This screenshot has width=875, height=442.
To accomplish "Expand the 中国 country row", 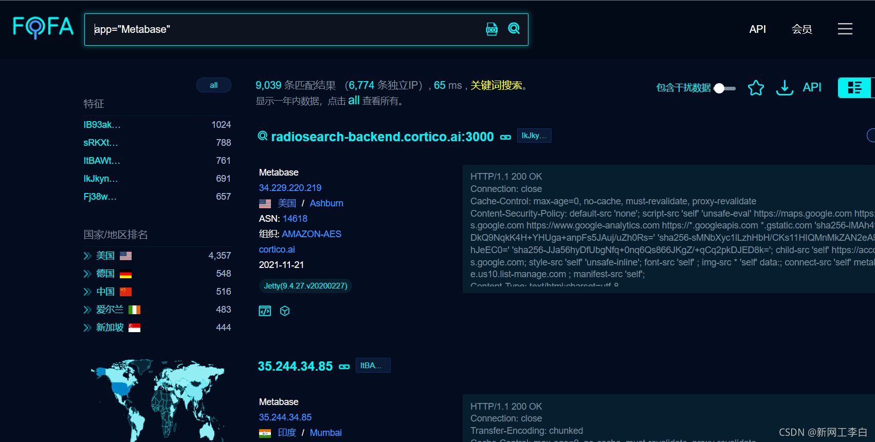I will pyautogui.click(x=87, y=292).
